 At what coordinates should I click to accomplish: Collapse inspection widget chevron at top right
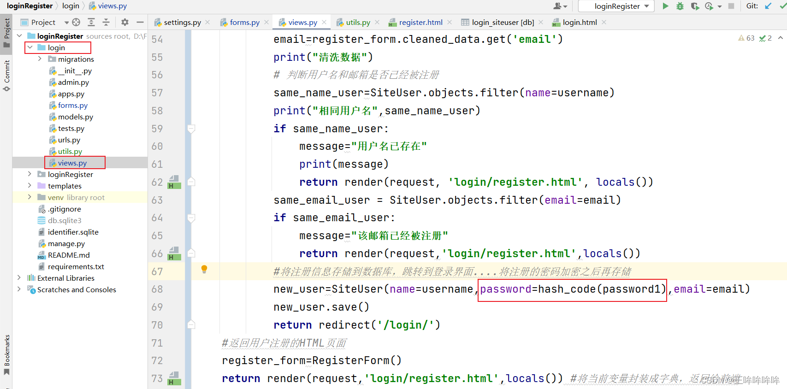pyautogui.click(x=780, y=38)
